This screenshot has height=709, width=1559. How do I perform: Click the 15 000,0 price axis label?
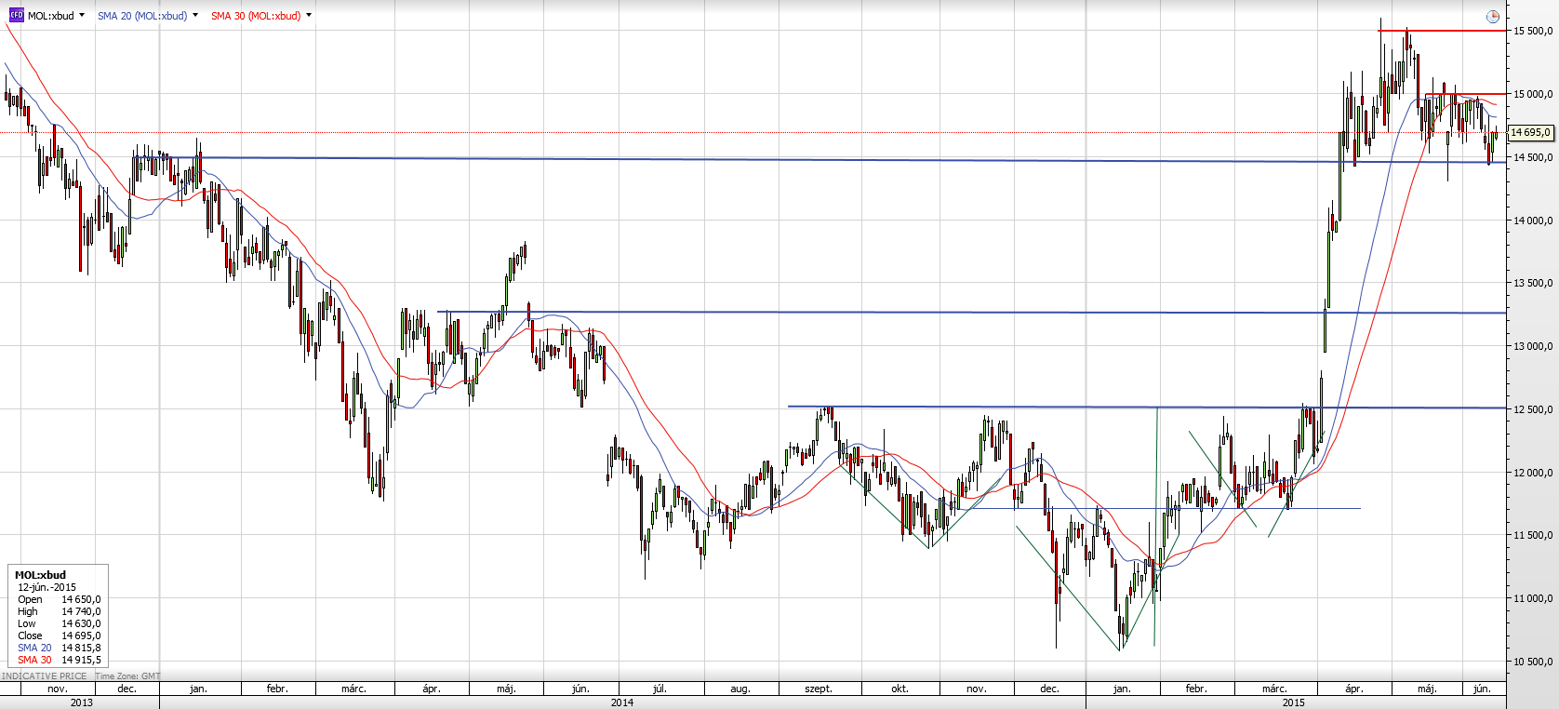pos(1533,94)
